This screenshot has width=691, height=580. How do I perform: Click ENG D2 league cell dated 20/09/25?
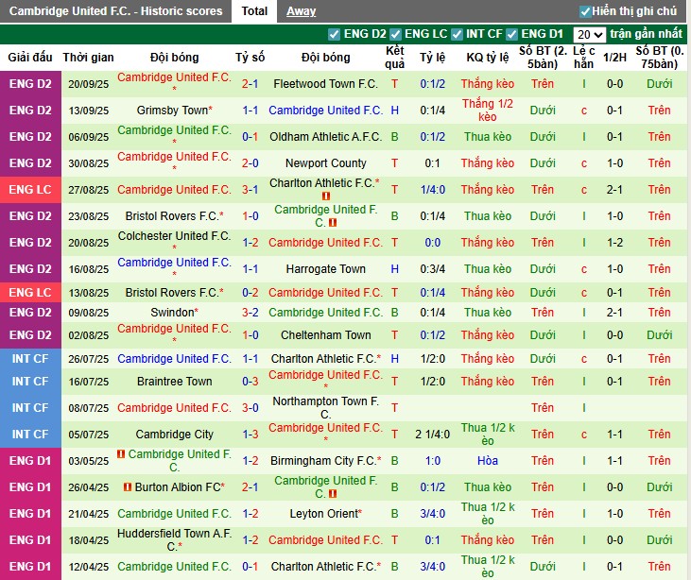(x=30, y=84)
